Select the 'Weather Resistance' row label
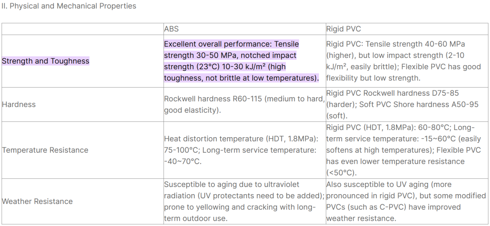This screenshot has width=490, height=226. (x=37, y=202)
